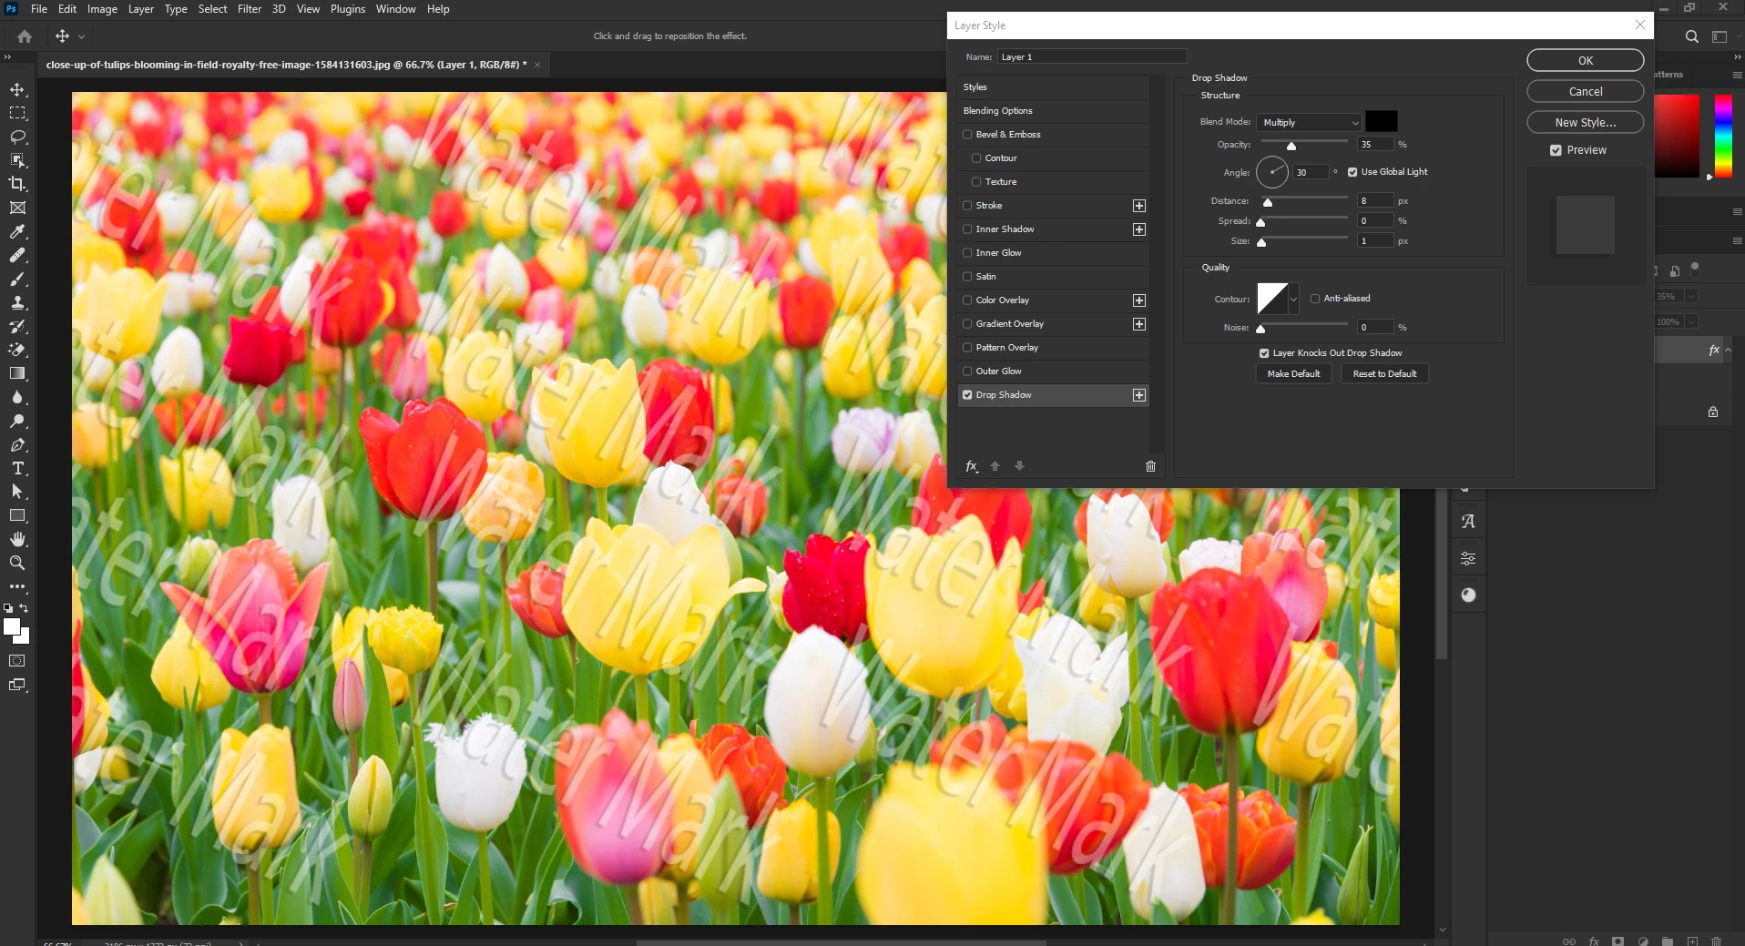Select the Crop tool
The image size is (1745, 946).
click(17, 184)
